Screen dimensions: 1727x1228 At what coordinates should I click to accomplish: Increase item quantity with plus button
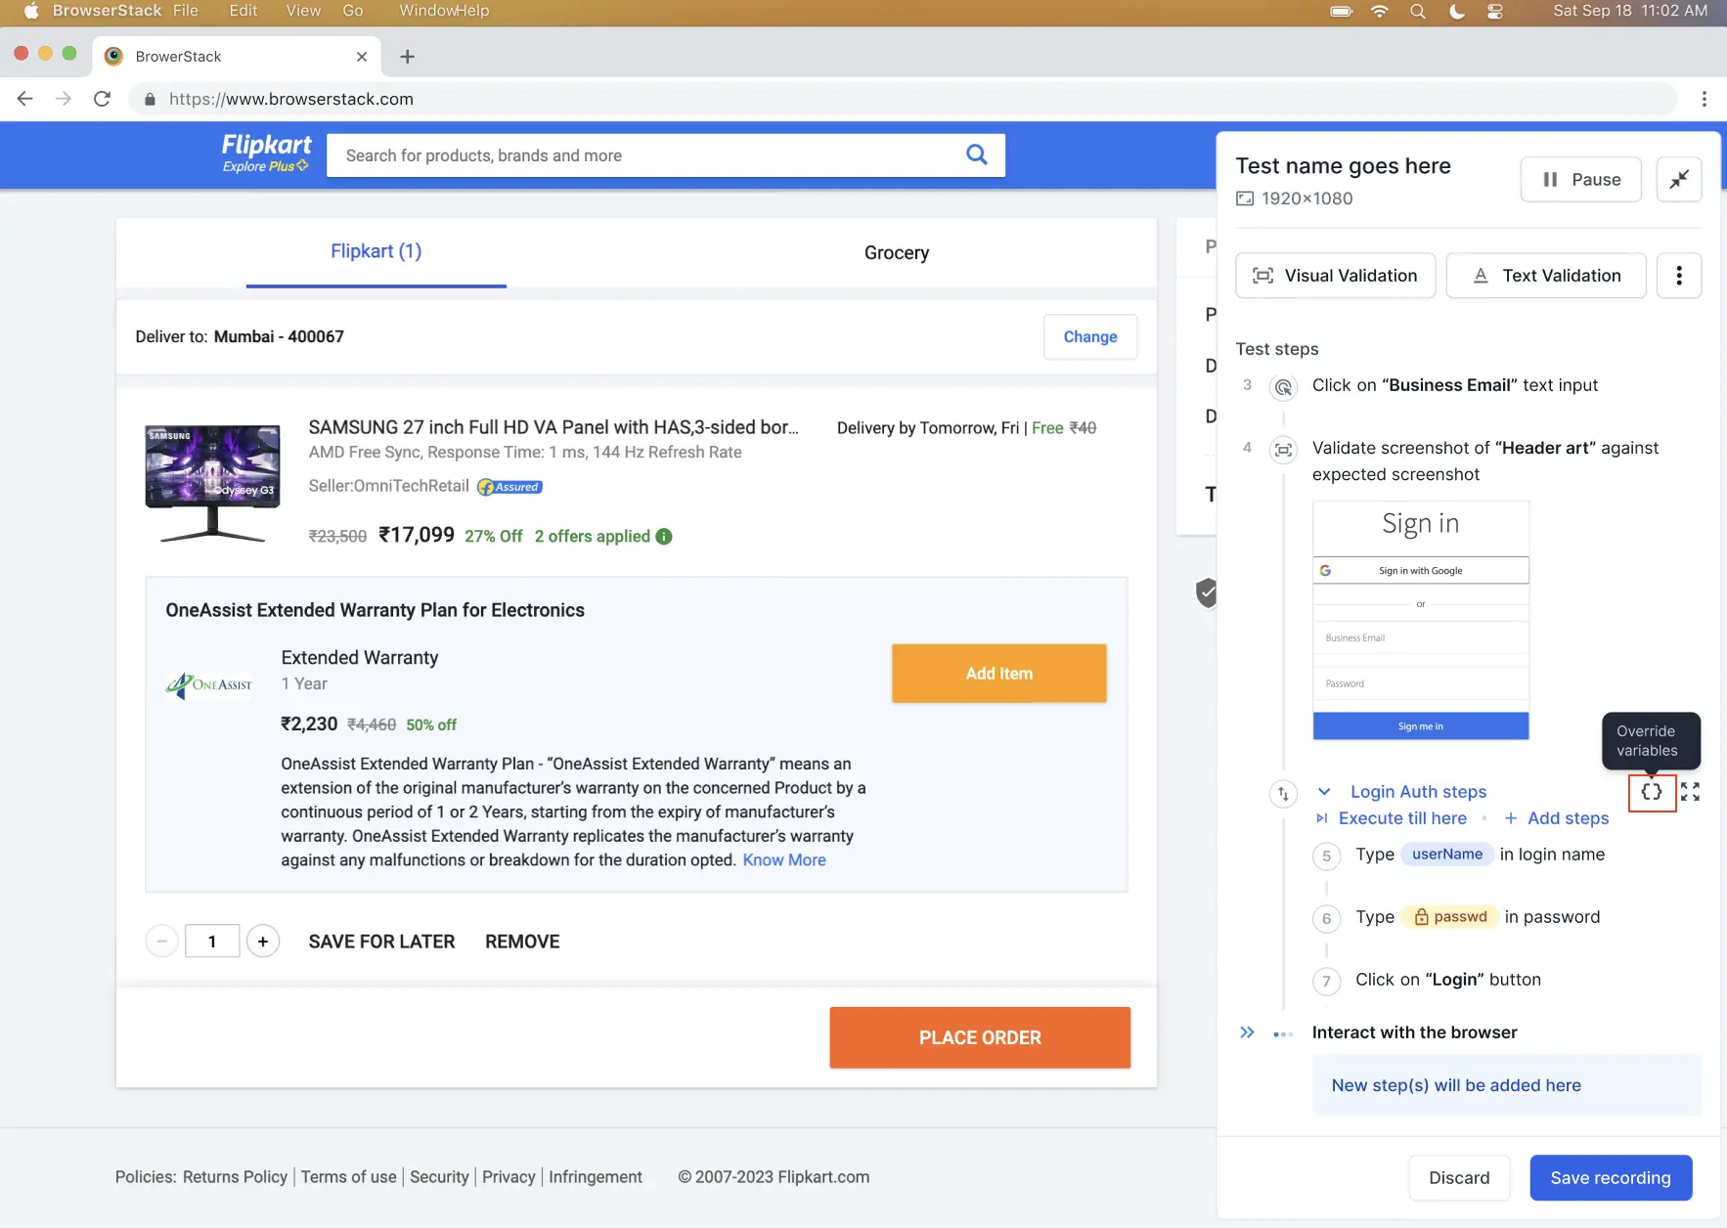pyautogui.click(x=262, y=942)
